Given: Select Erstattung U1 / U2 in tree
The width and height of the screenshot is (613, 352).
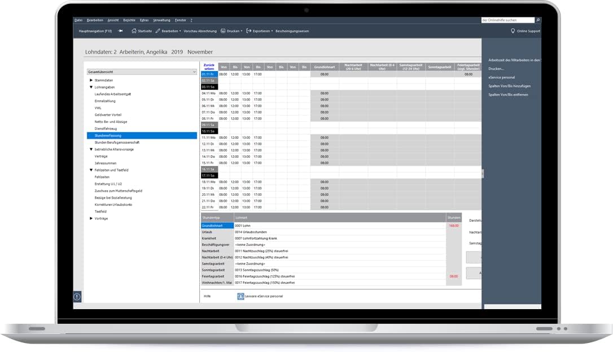Looking at the screenshot, I should [108, 184].
